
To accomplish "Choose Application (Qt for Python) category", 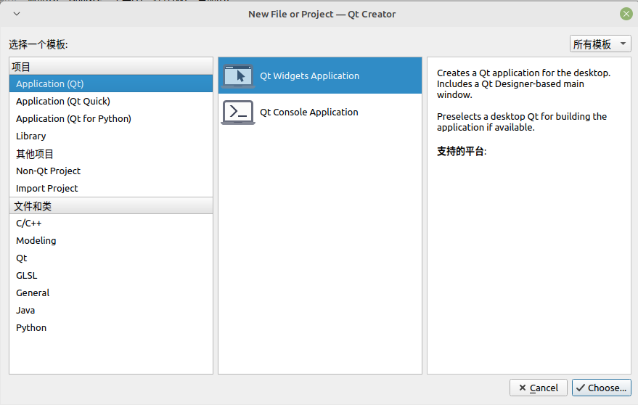I will [73, 119].
